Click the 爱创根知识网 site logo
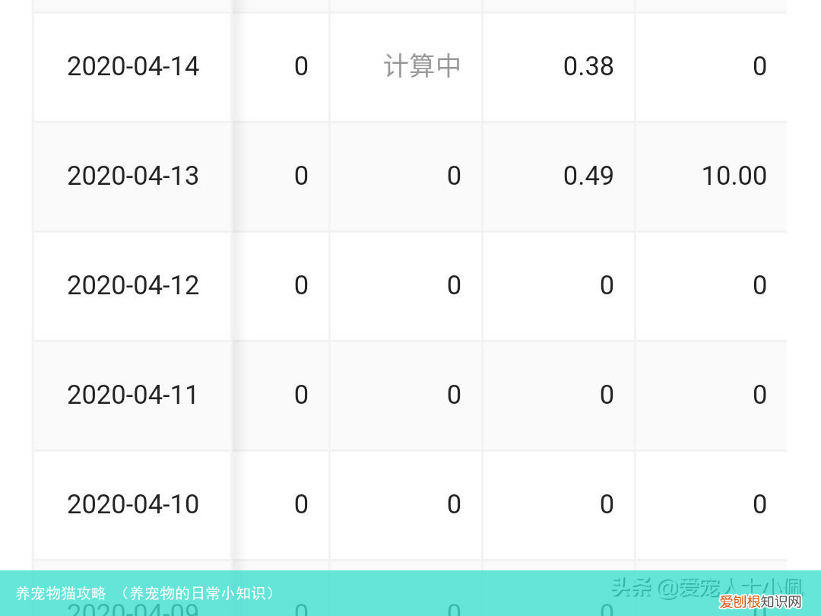The height and width of the screenshot is (616, 821). [x=760, y=602]
